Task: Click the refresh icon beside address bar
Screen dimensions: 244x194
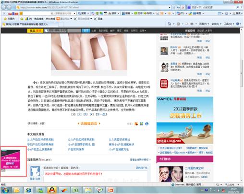Action: coord(178,7)
